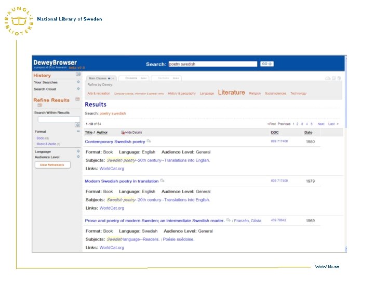Click author Franzén, Gösta
374x281 pixels.
click(x=248, y=221)
